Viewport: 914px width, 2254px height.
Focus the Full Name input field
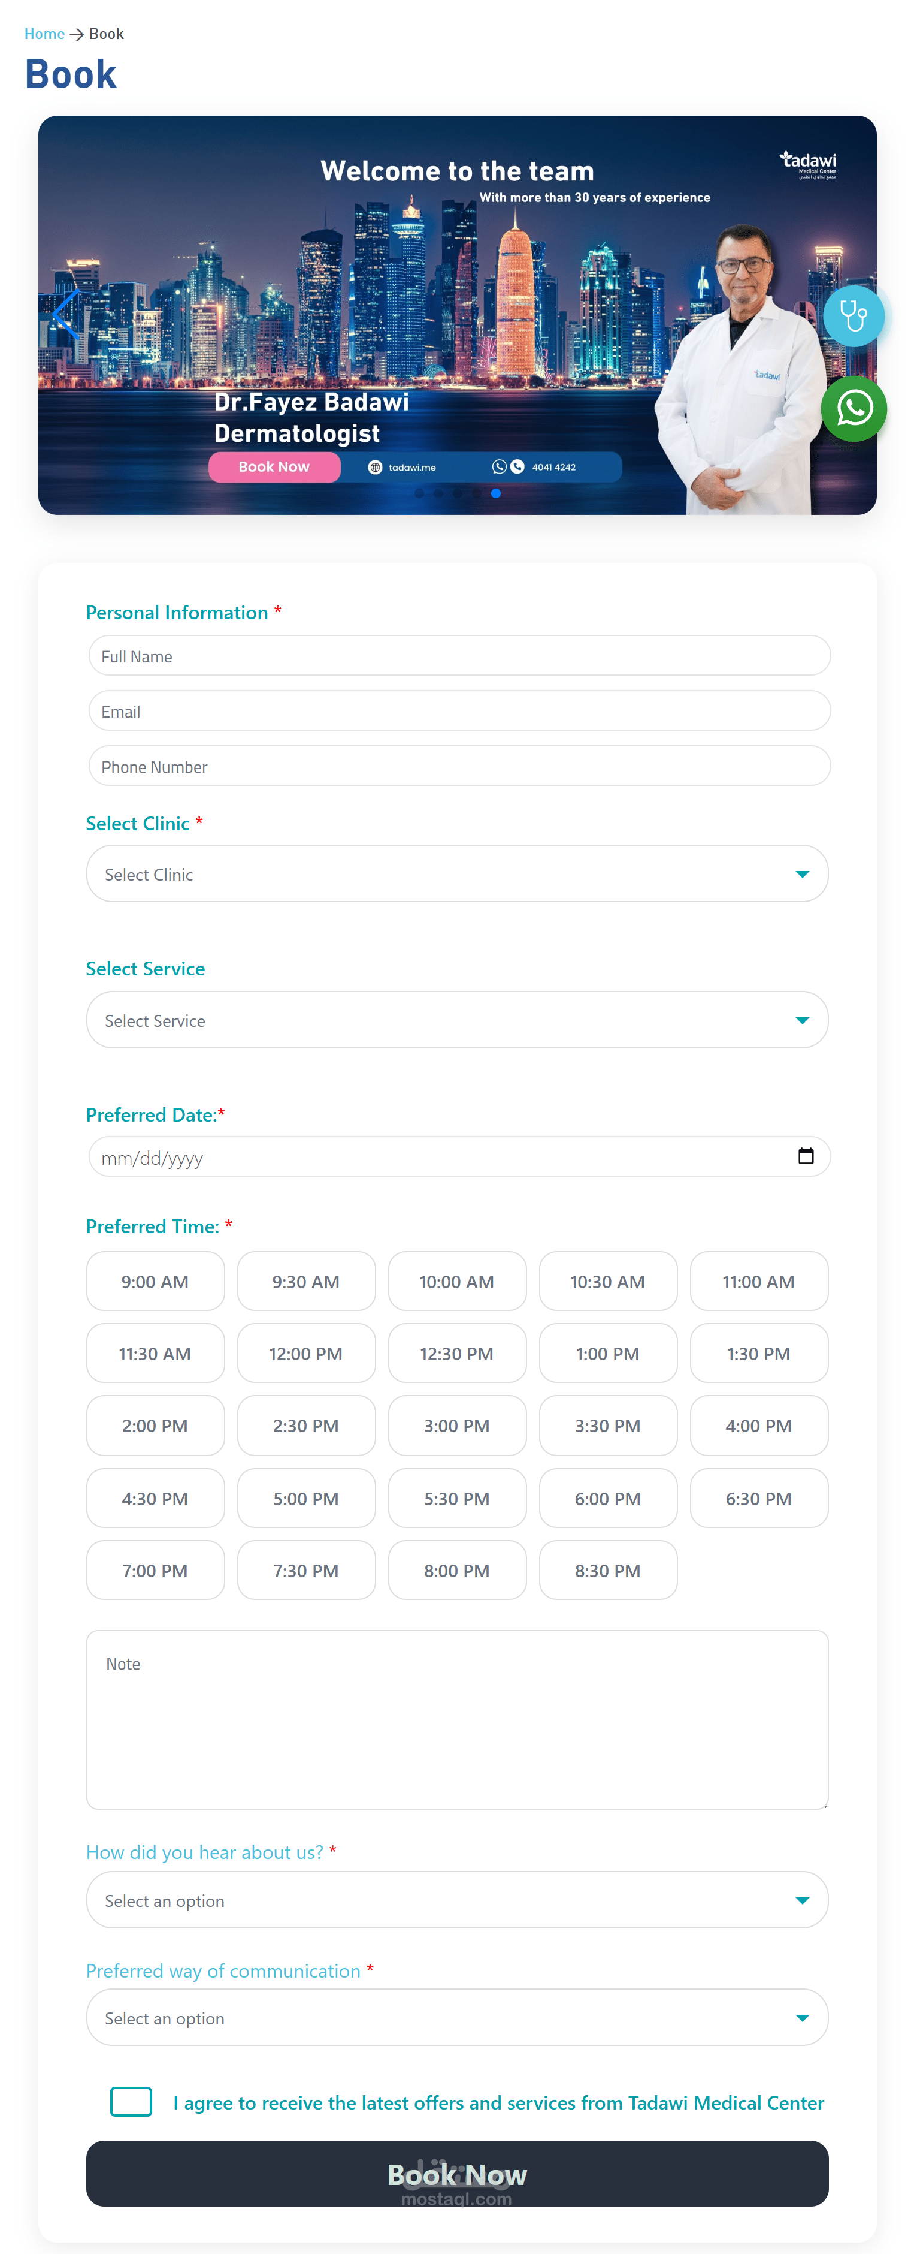click(459, 655)
